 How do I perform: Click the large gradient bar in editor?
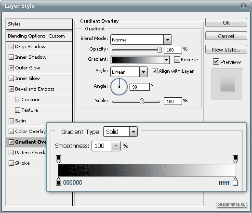tap(147, 171)
